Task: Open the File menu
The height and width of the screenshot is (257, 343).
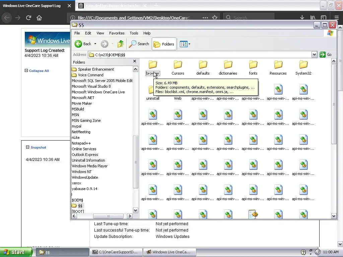Action: pyautogui.click(x=77, y=33)
